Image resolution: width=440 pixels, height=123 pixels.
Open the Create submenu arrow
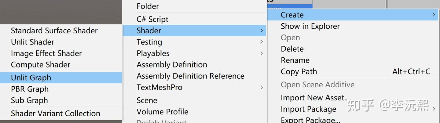click(x=434, y=15)
